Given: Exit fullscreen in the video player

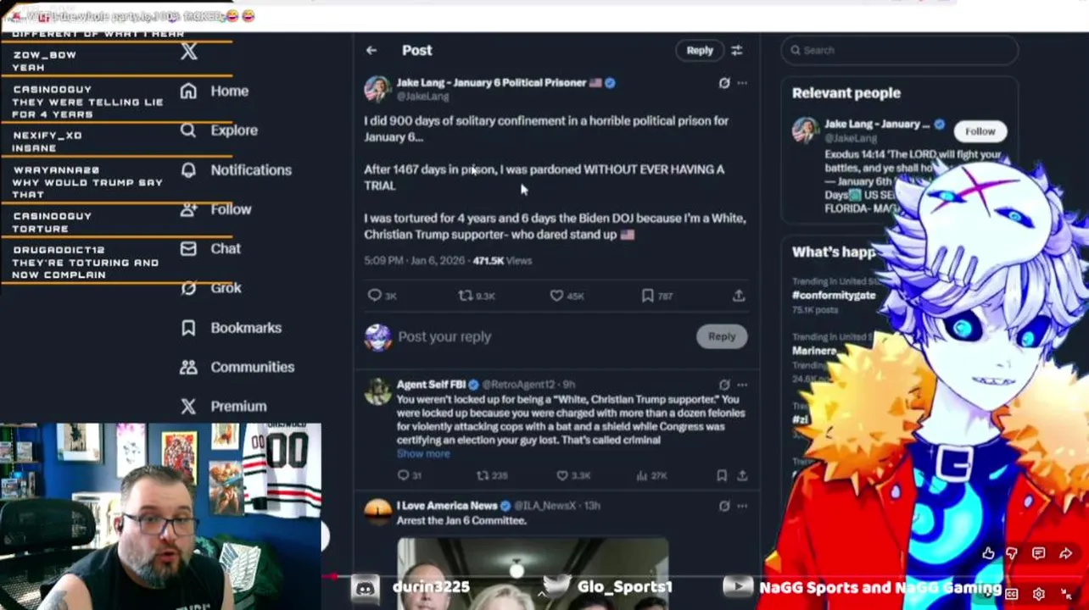Looking at the screenshot, I should (1066, 594).
